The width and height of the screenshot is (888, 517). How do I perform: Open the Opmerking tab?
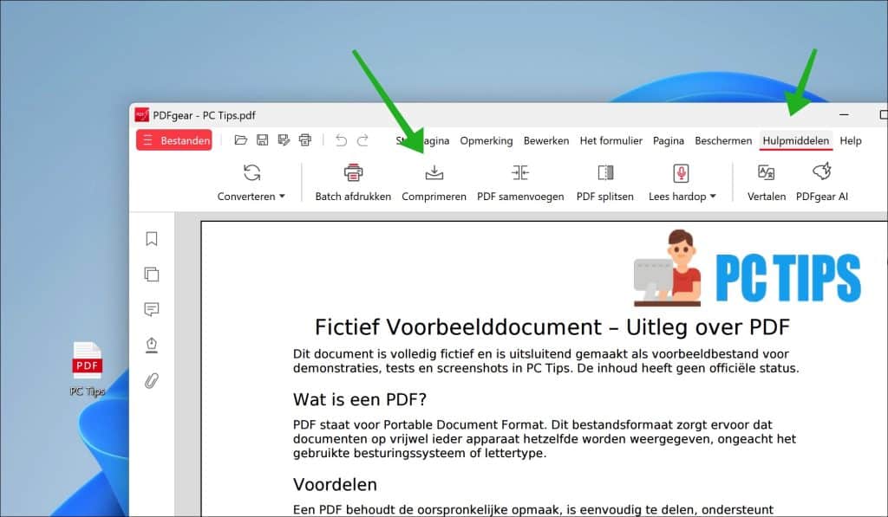[486, 140]
